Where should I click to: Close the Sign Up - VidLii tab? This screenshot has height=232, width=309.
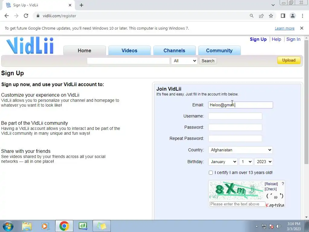(x=70, y=5)
